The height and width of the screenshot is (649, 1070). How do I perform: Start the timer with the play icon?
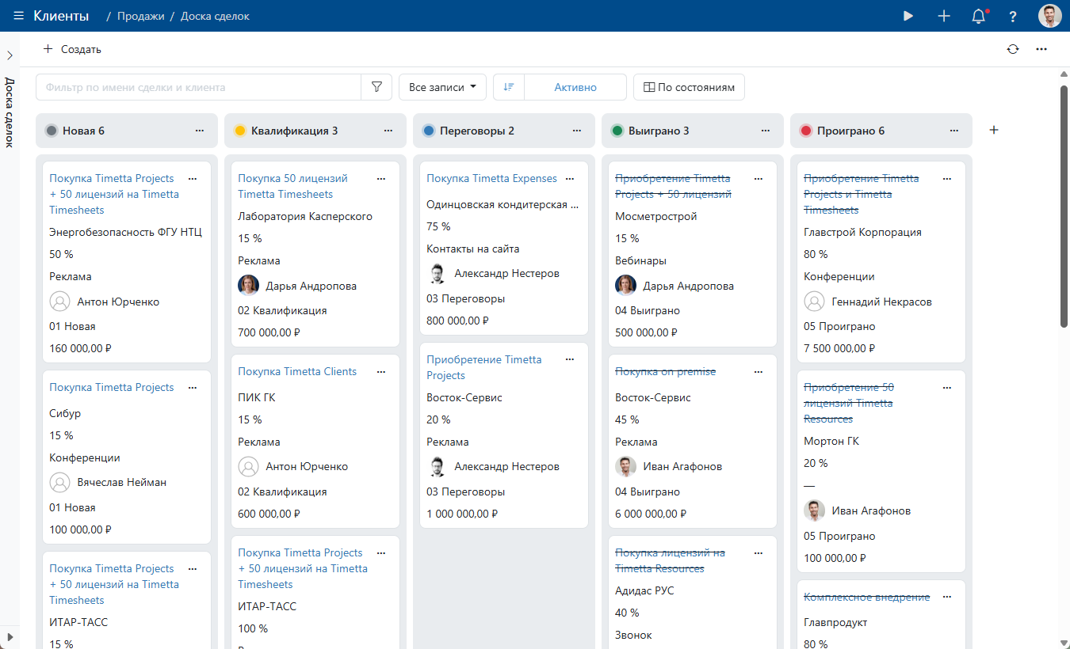(x=908, y=16)
